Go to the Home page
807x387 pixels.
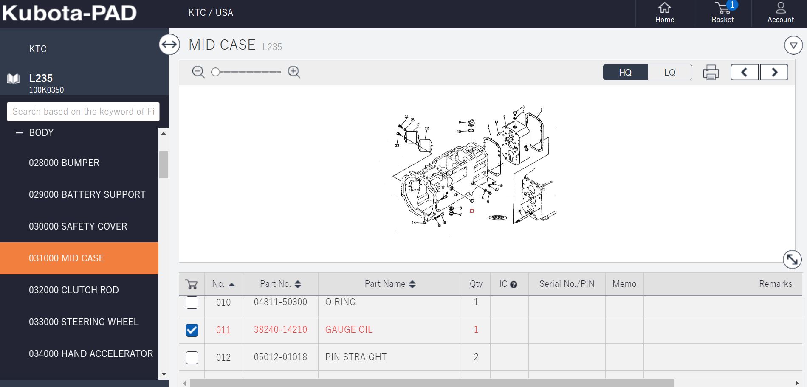(x=664, y=13)
